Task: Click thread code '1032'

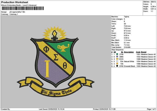Action: coord(138,57)
